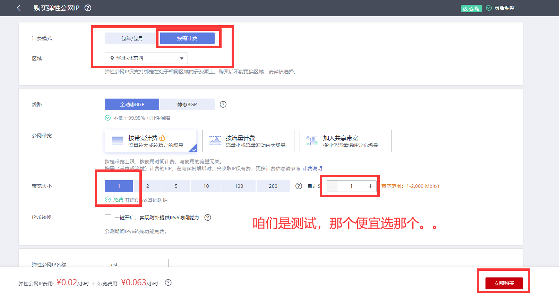Open help icon beside 购买弹性公网IP title
The image size is (559, 294).
click(88, 8)
